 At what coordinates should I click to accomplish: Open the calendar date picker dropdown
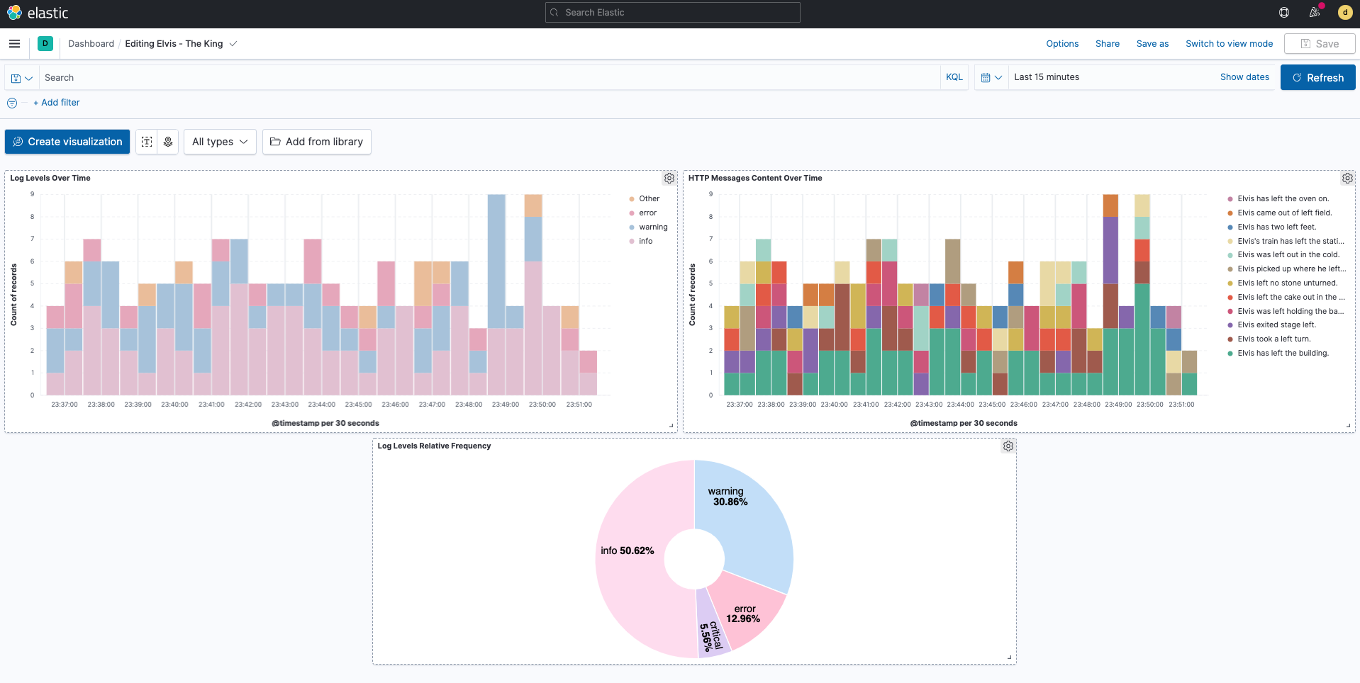point(991,77)
